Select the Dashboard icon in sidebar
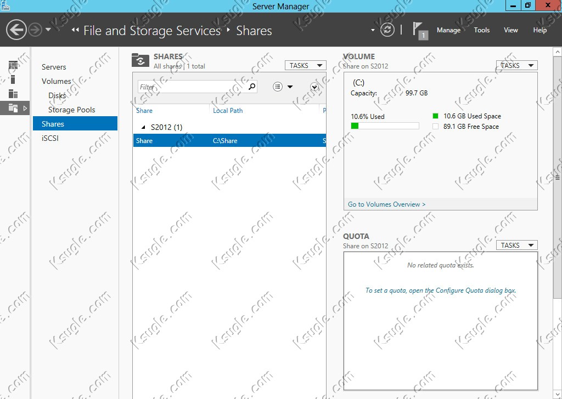The height and width of the screenshot is (399, 562). [x=13, y=65]
